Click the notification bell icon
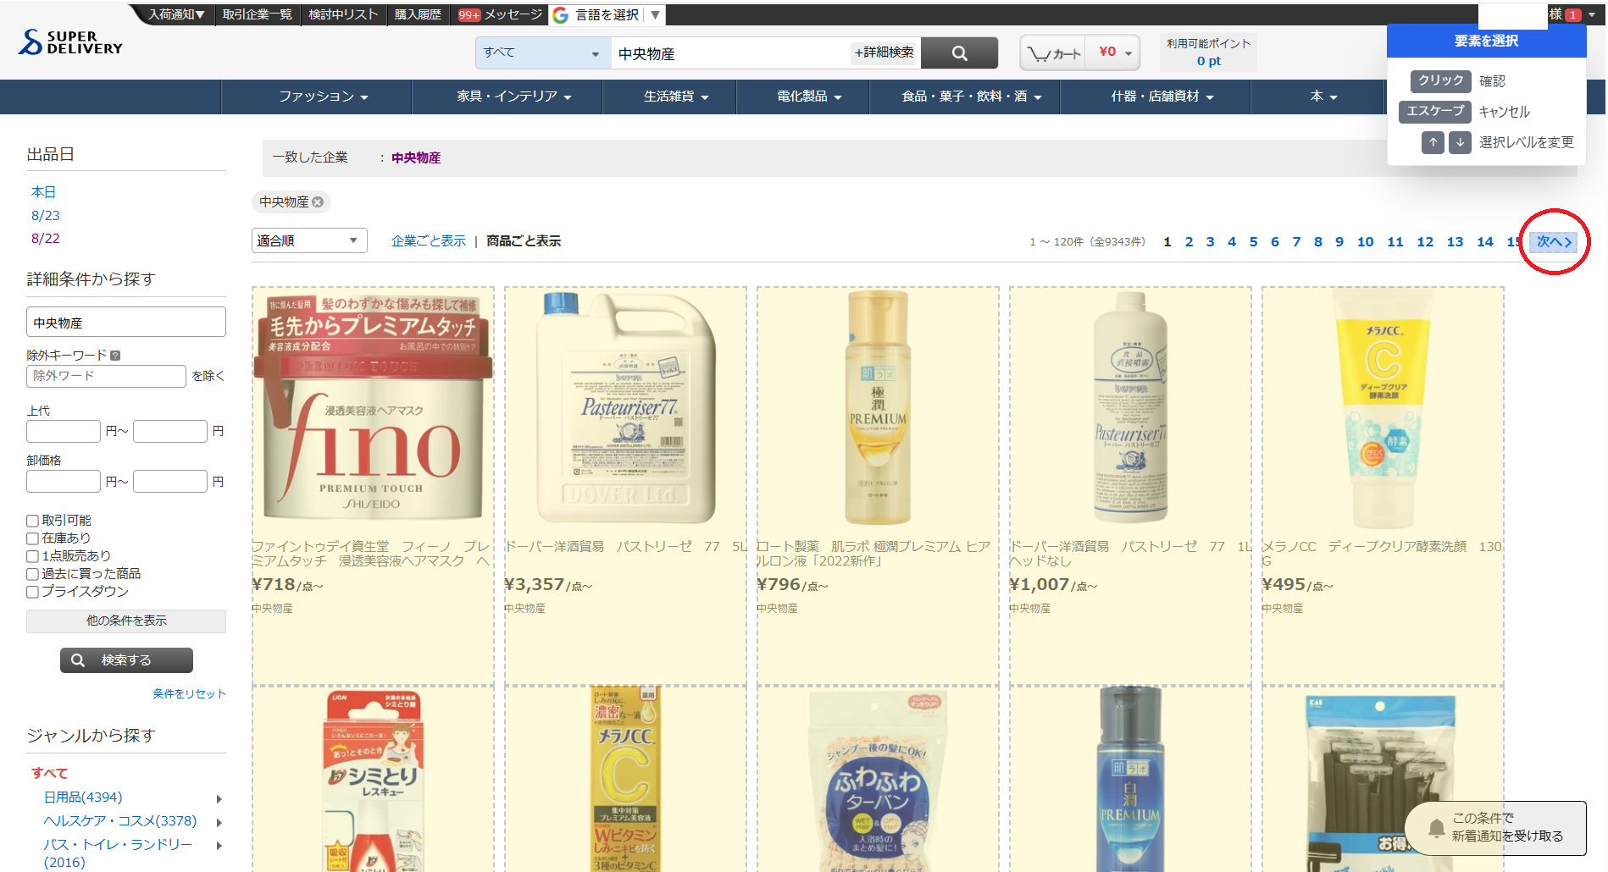 pyautogui.click(x=1436, y=828)
